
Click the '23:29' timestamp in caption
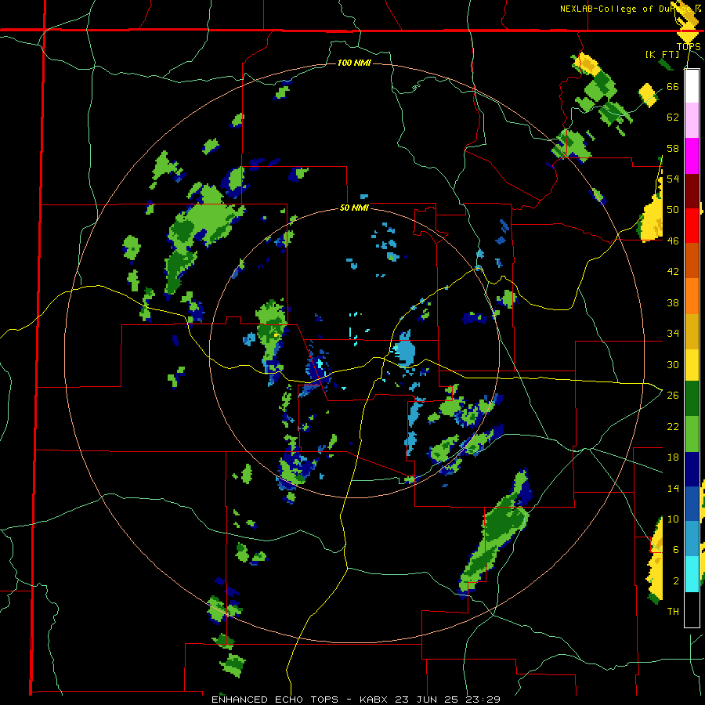[x=483, y=700]
